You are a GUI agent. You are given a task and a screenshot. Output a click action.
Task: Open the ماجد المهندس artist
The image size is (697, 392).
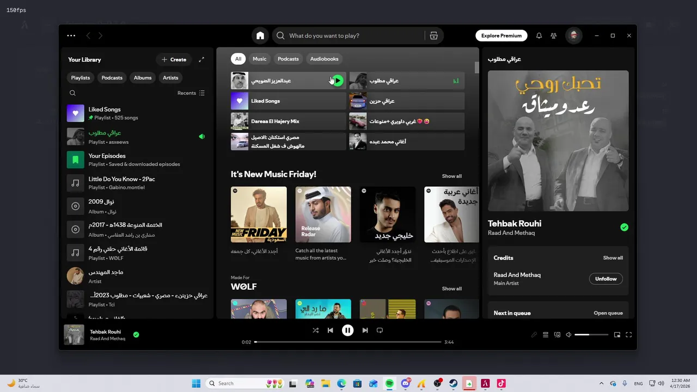pyautogui.click(x=137, y=276)
